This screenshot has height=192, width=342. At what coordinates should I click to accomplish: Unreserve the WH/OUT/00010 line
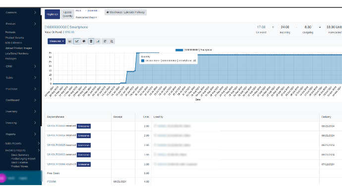pyautogui.click(x=84, y=126)
